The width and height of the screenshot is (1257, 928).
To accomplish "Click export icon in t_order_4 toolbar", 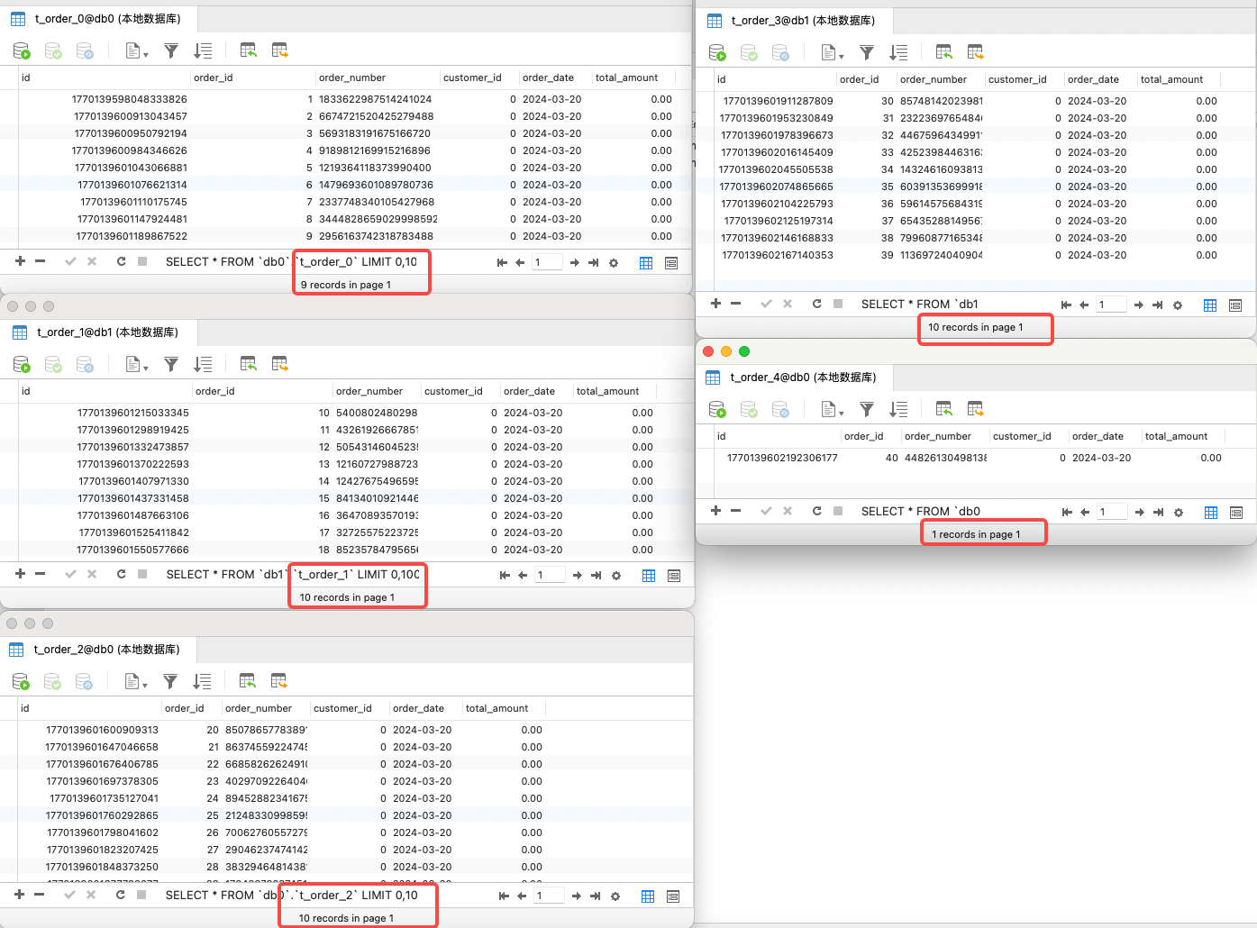I will (975, 409).
